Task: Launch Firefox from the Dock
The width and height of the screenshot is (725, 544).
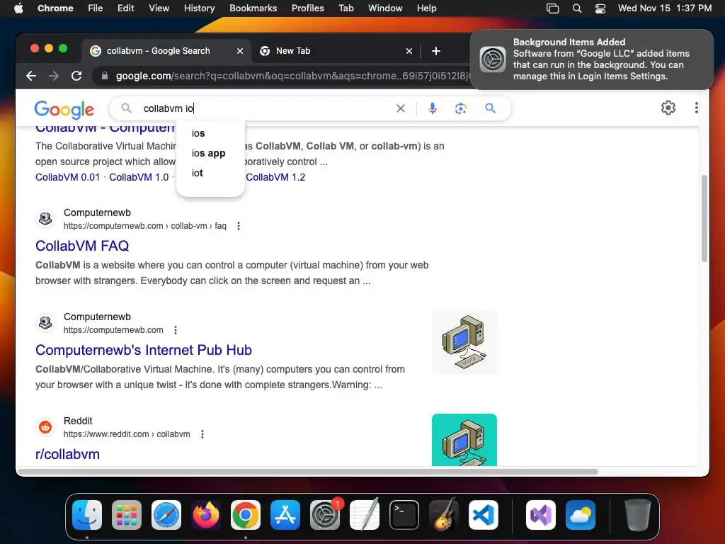Action: click(x=206, y=515)
